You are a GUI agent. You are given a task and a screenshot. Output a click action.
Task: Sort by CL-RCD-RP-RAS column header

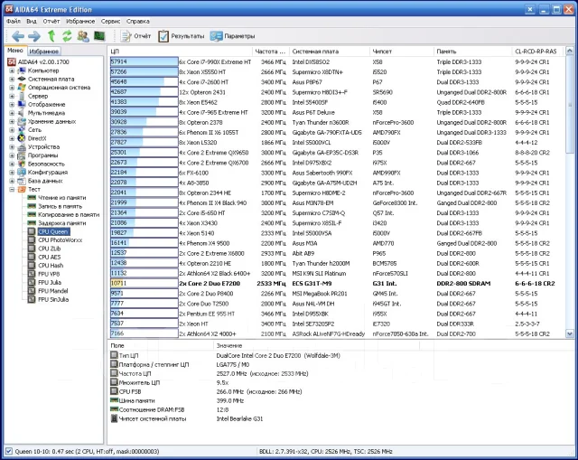538,52
